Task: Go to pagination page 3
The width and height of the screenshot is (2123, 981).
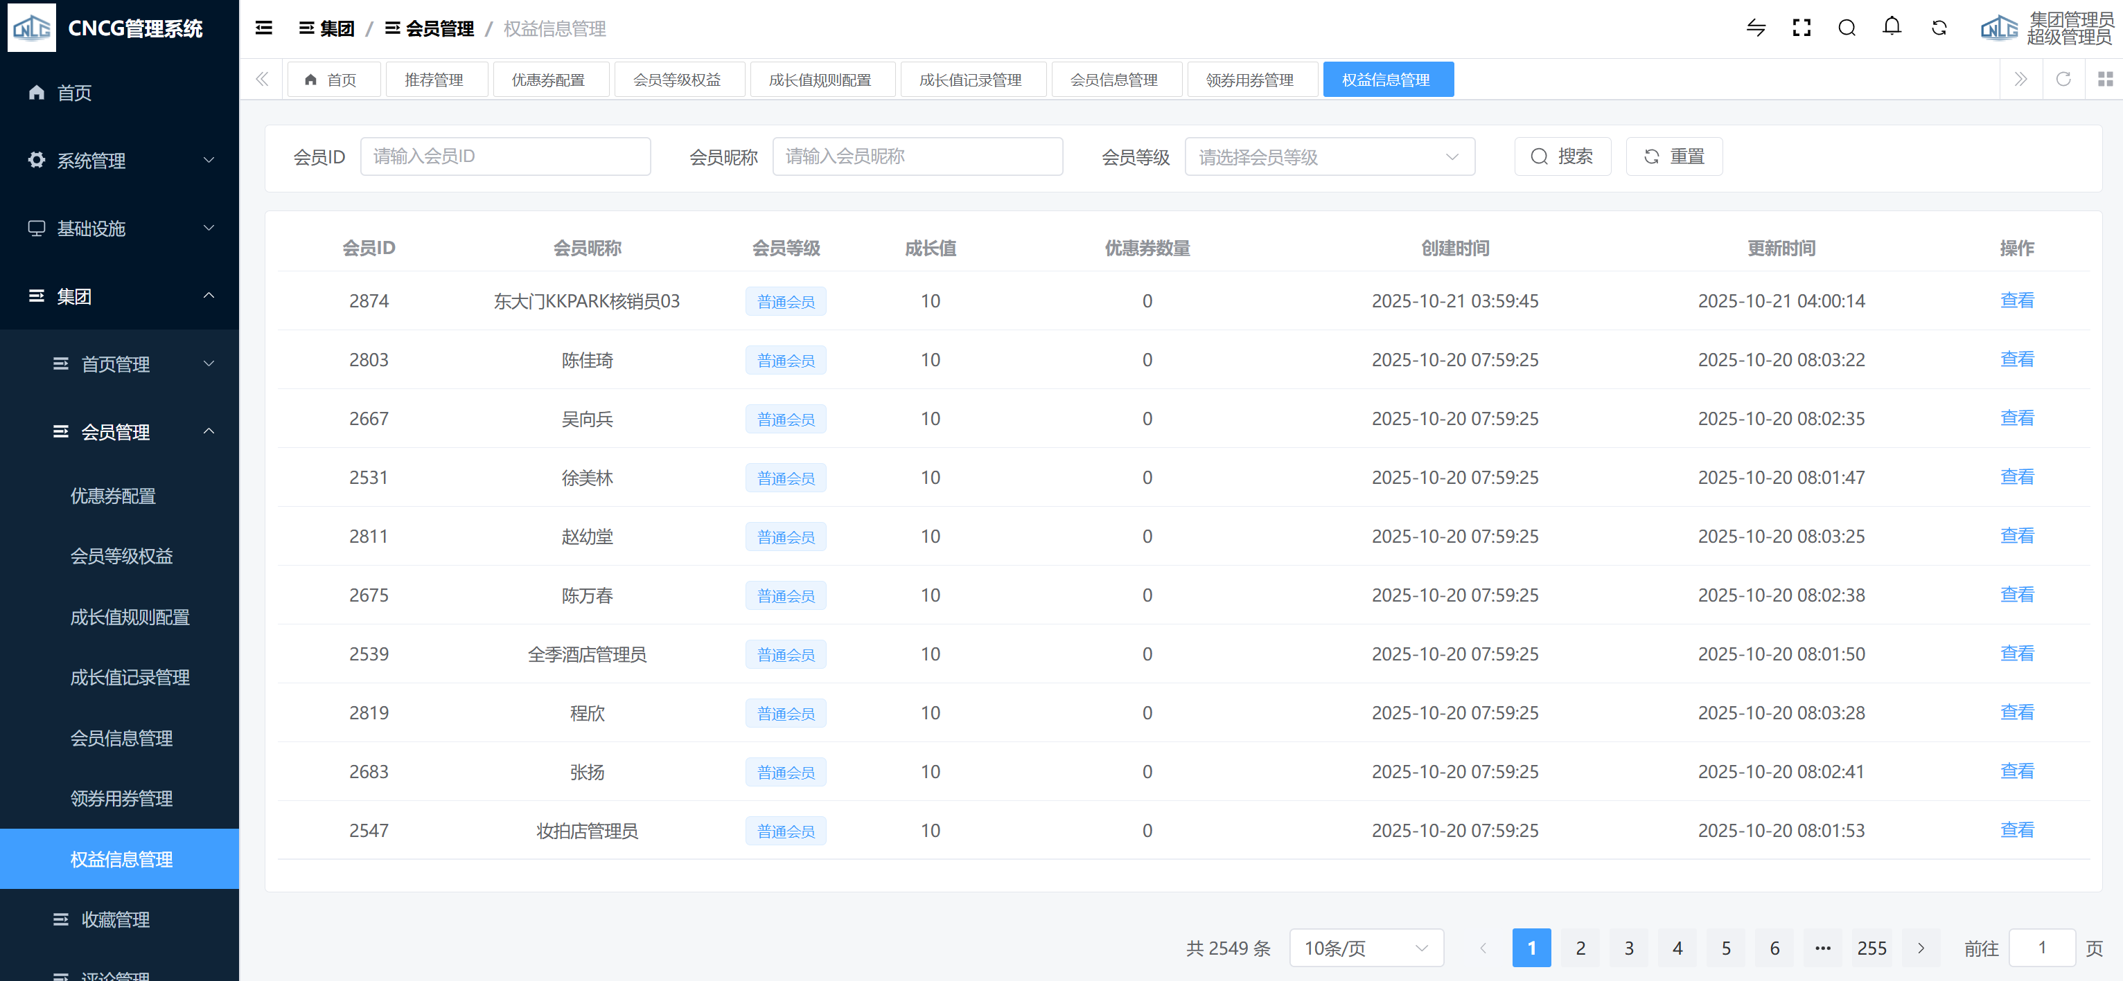Action: pyautogui.click(x=1628, y=948)
